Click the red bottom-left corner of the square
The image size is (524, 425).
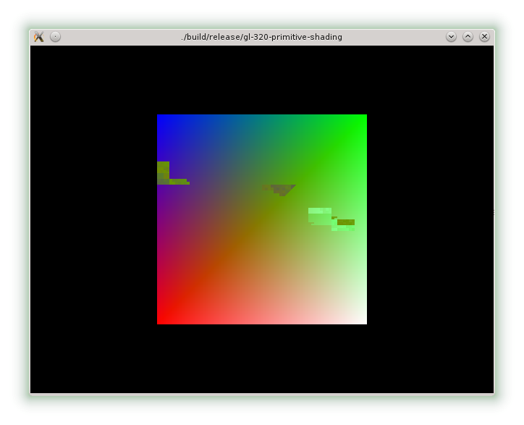161,320
